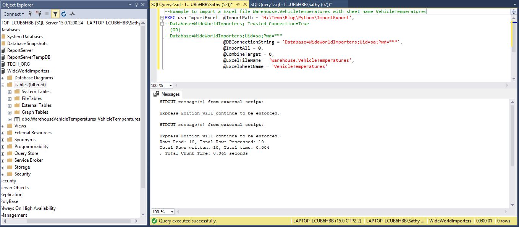
Task: Select the ReportServer database
Action: click(x=20, y=50)
